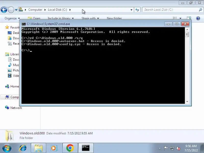The image size is (204, 153).
Task: Click the config.sys Access is denied line
Action: click(x=71, y=44)
